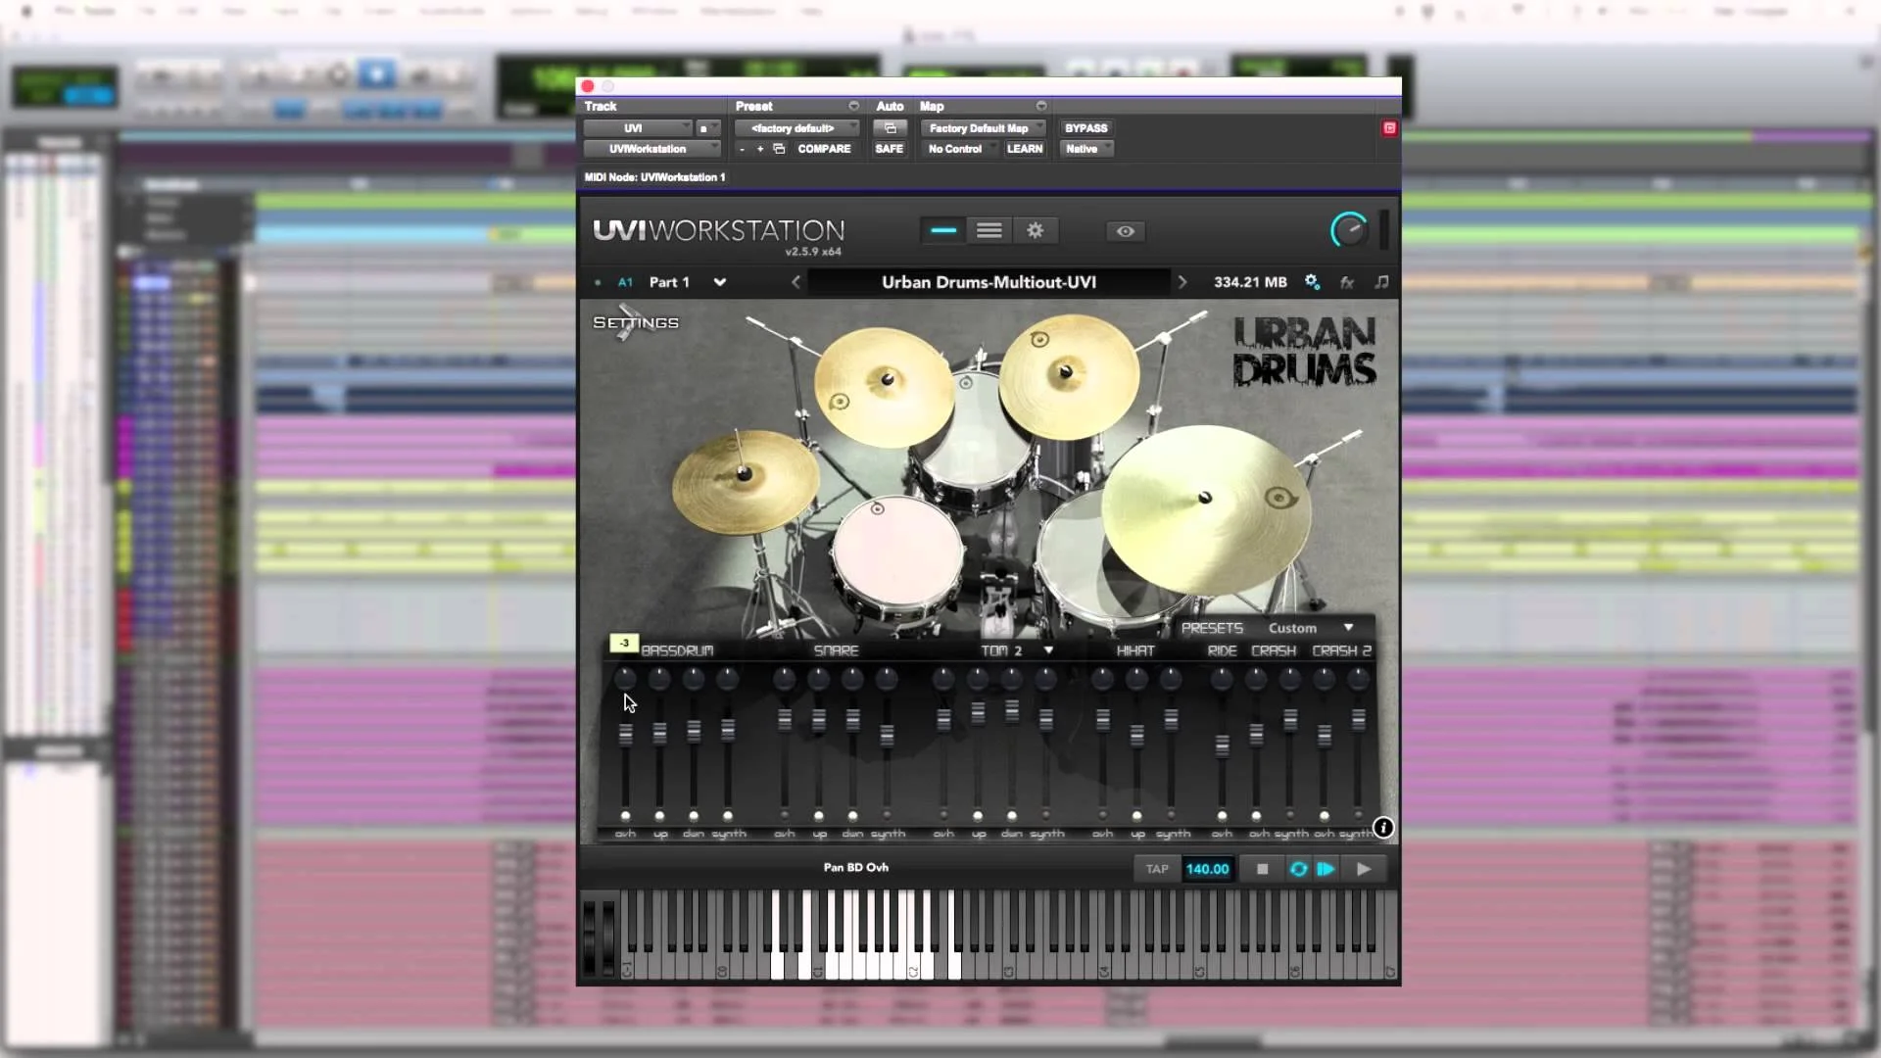Open the Tom 2 dropdown arrow
The height and width of the screenshot is (1058, 1881).
[1049, 649]
